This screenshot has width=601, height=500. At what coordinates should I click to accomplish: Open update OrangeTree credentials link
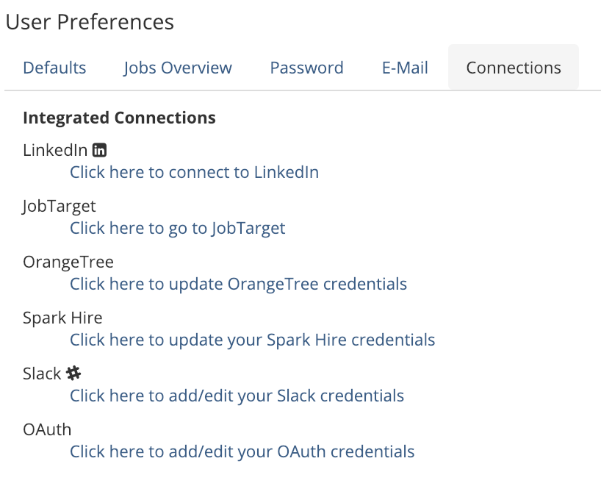tap(238, 285)
